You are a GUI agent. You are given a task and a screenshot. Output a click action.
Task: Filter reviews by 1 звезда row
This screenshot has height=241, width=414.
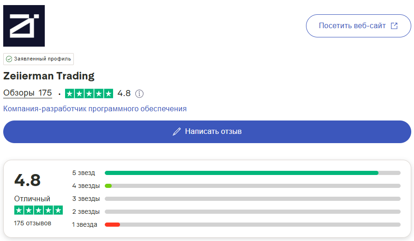(x=236, y=225)
